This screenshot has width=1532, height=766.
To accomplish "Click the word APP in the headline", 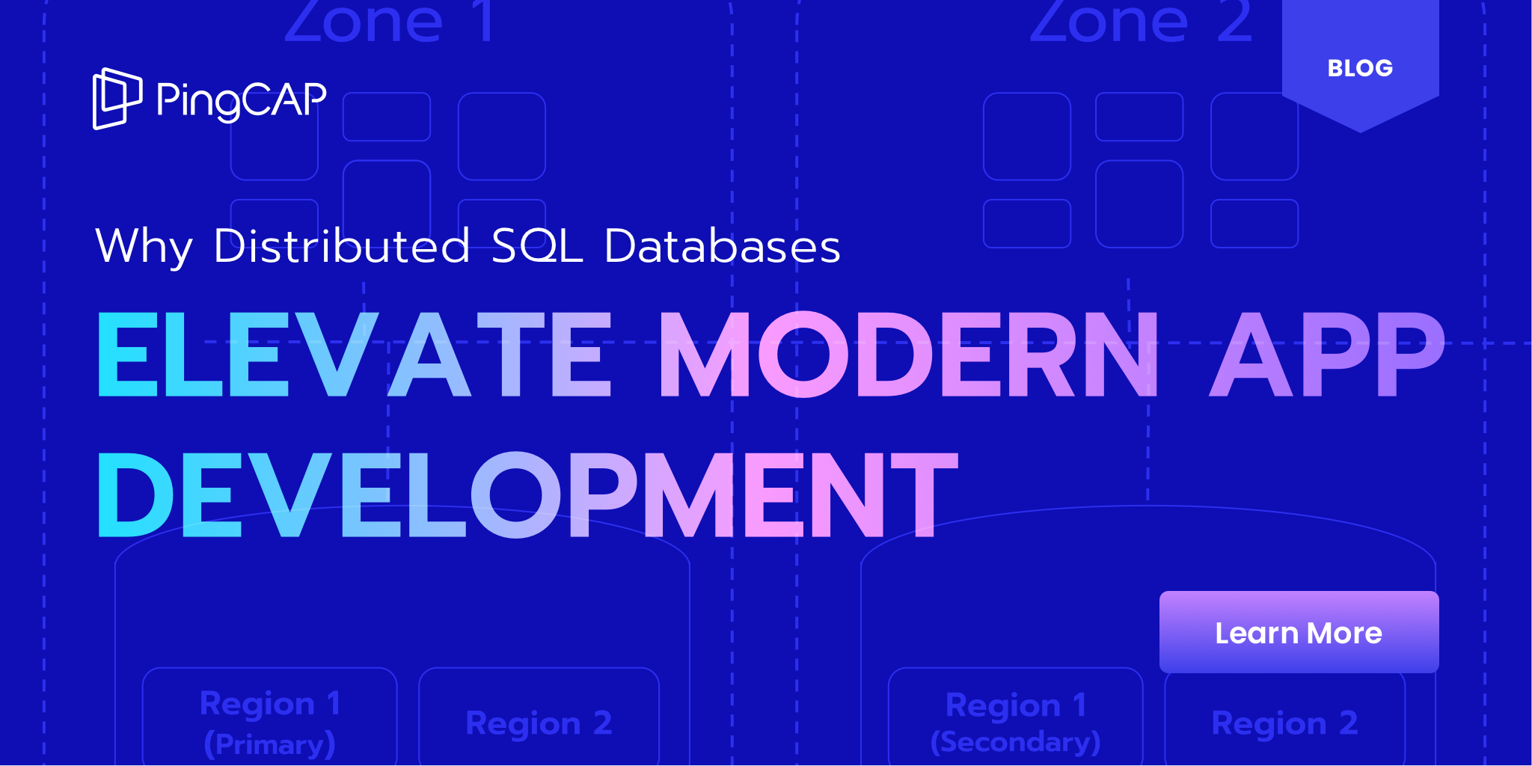I will [x=1327, y=355].
